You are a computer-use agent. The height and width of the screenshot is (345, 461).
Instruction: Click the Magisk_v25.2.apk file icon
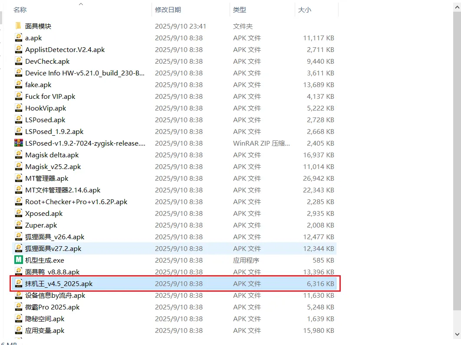[x=18, y=166]
